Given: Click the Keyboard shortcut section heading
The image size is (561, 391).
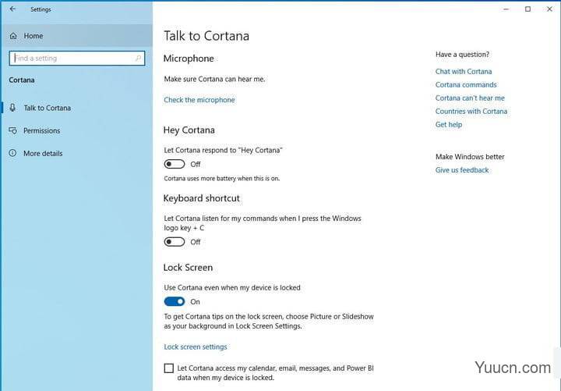Looking at the screenshot, I should click(x=202, y=198).
